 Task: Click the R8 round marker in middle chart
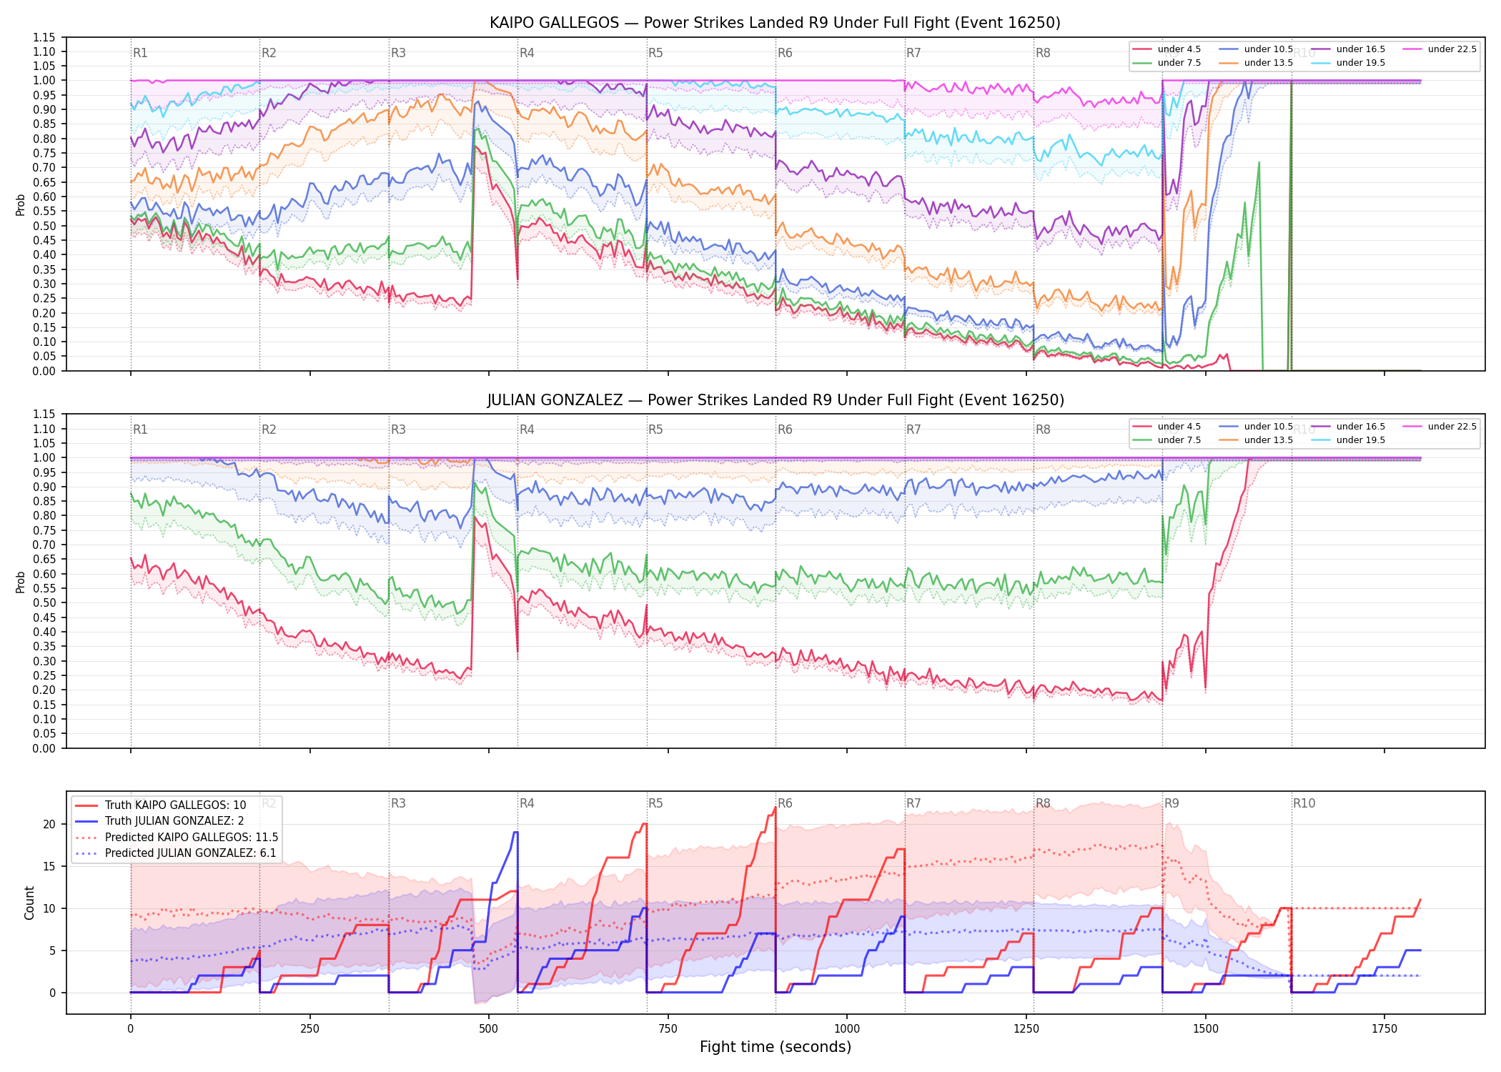1043,430
